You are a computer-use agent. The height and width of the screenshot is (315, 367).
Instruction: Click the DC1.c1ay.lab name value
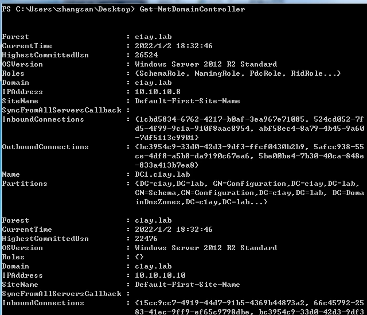point(160,174)
